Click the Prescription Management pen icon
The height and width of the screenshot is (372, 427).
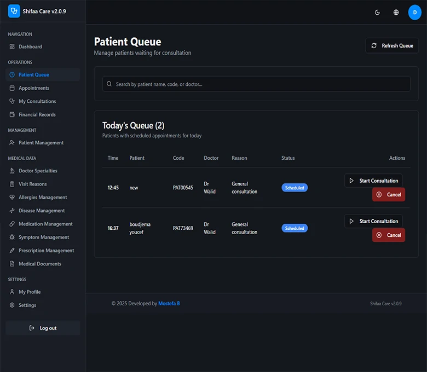12,251
